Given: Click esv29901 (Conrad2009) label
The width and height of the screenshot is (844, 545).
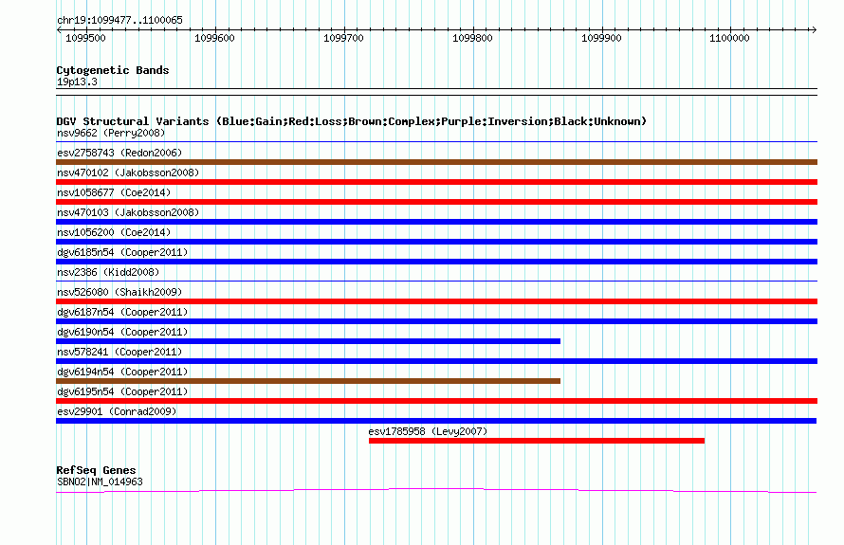Looking at the screenshot, I should 117,411.
